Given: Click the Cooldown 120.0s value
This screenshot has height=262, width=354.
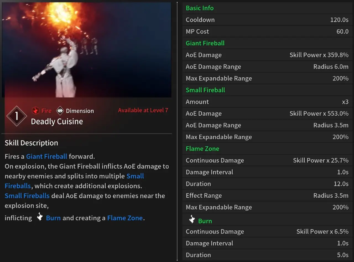Looking at the screenshot, I should pyautogui.click(x=339, y=20).
